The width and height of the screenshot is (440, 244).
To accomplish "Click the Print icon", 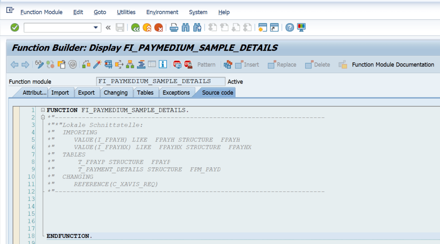I will click(174, 28).
